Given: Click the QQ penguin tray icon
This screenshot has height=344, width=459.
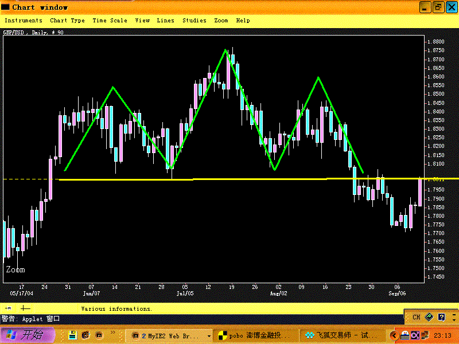Looking at the screenshot, I should click(x=405, y=335).
